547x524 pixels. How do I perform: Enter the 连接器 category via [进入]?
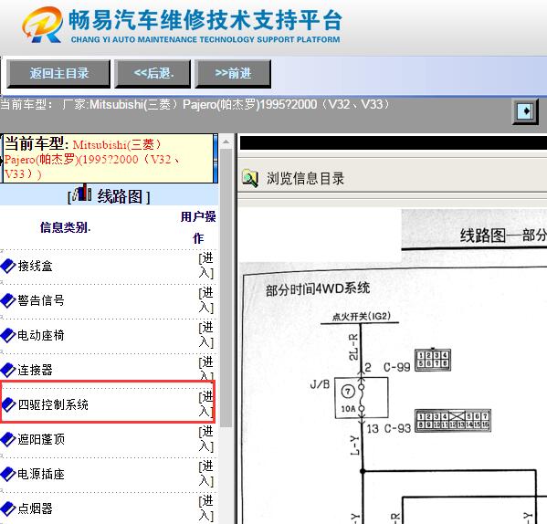pos(206,368)
